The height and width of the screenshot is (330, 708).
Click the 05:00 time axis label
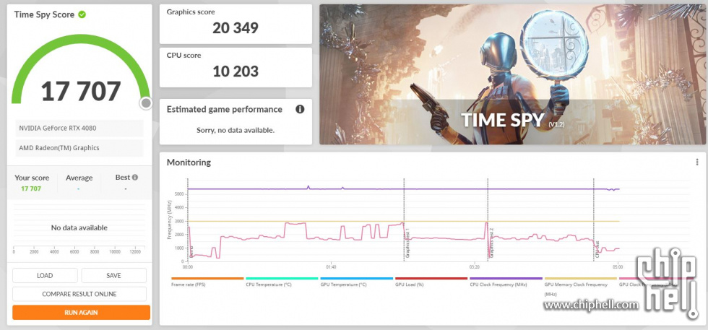pyautogui.click(x=617, y=266)
